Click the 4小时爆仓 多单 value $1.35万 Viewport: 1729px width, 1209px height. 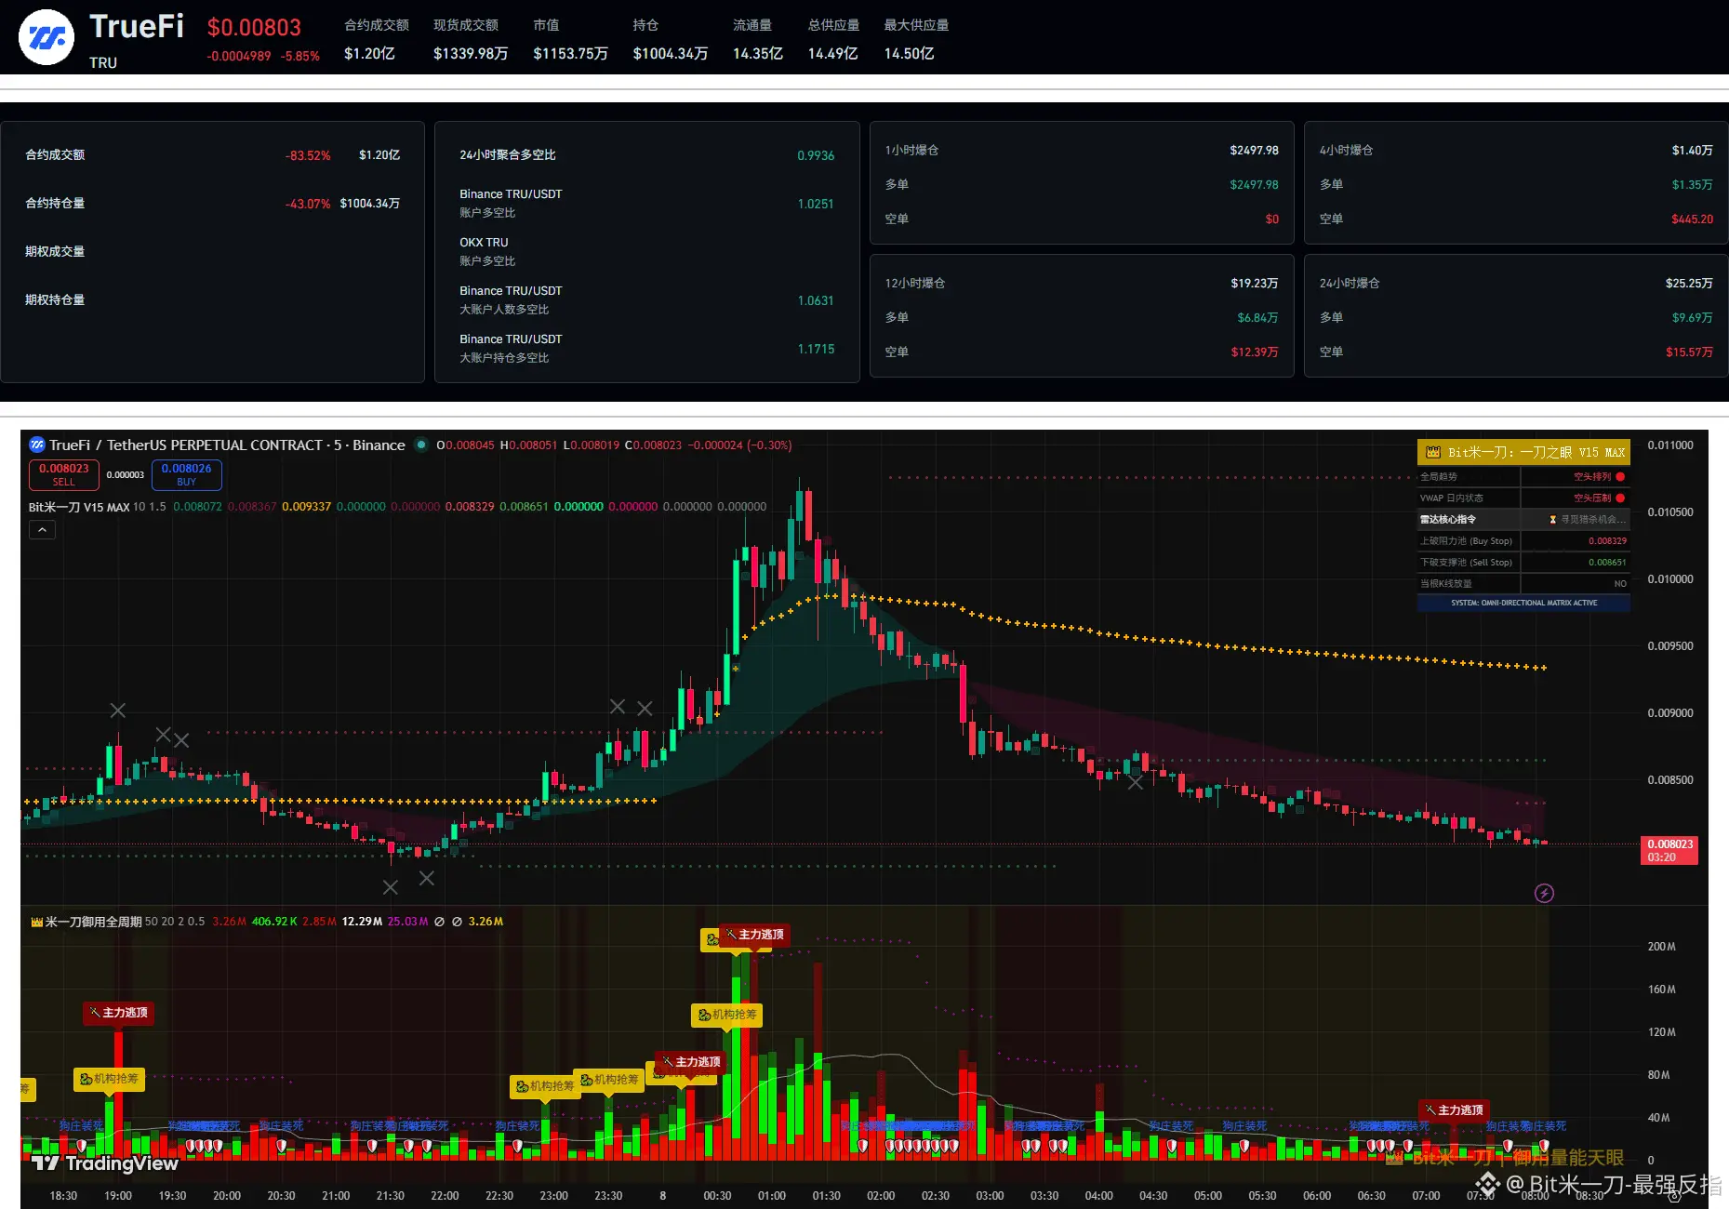pyautogui.click(x=1693, y=185)
